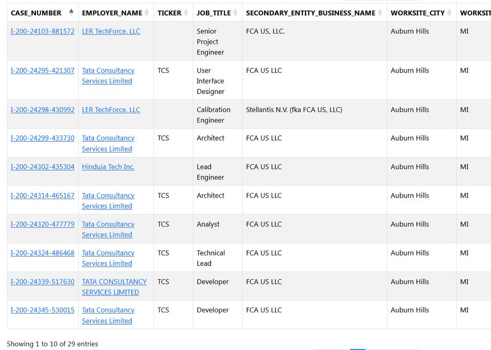Screen dimensions: 491x350
Task: Click the SECONDARY_ENTITY_BUSINESS_NAME header text
Action: click(x=311, y=13)
